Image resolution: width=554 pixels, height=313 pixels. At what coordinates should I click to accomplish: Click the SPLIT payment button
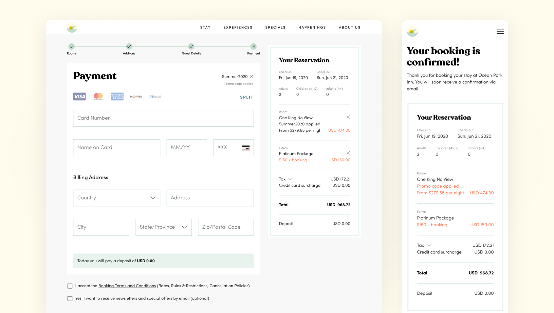[x=246, y=97]
